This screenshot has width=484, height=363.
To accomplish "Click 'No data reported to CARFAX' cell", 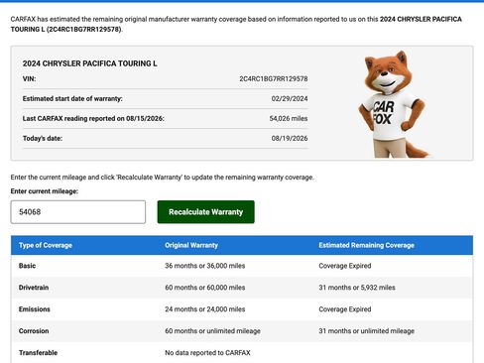I will click(x=207, y=353).
